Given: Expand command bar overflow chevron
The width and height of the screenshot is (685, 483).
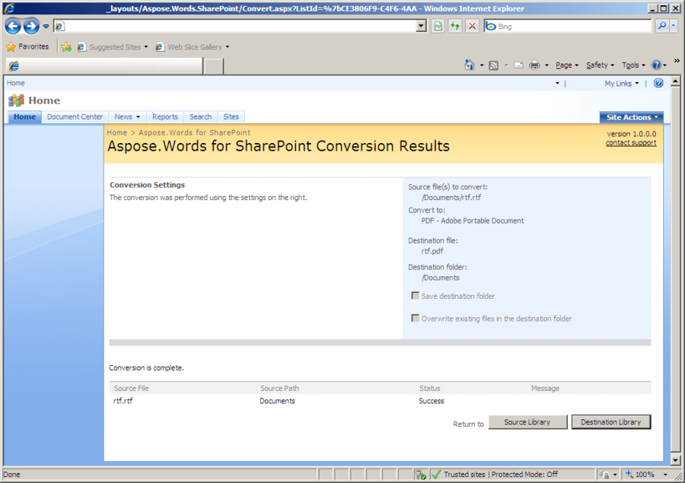Looking at the screenshot, I should (677, 61).
